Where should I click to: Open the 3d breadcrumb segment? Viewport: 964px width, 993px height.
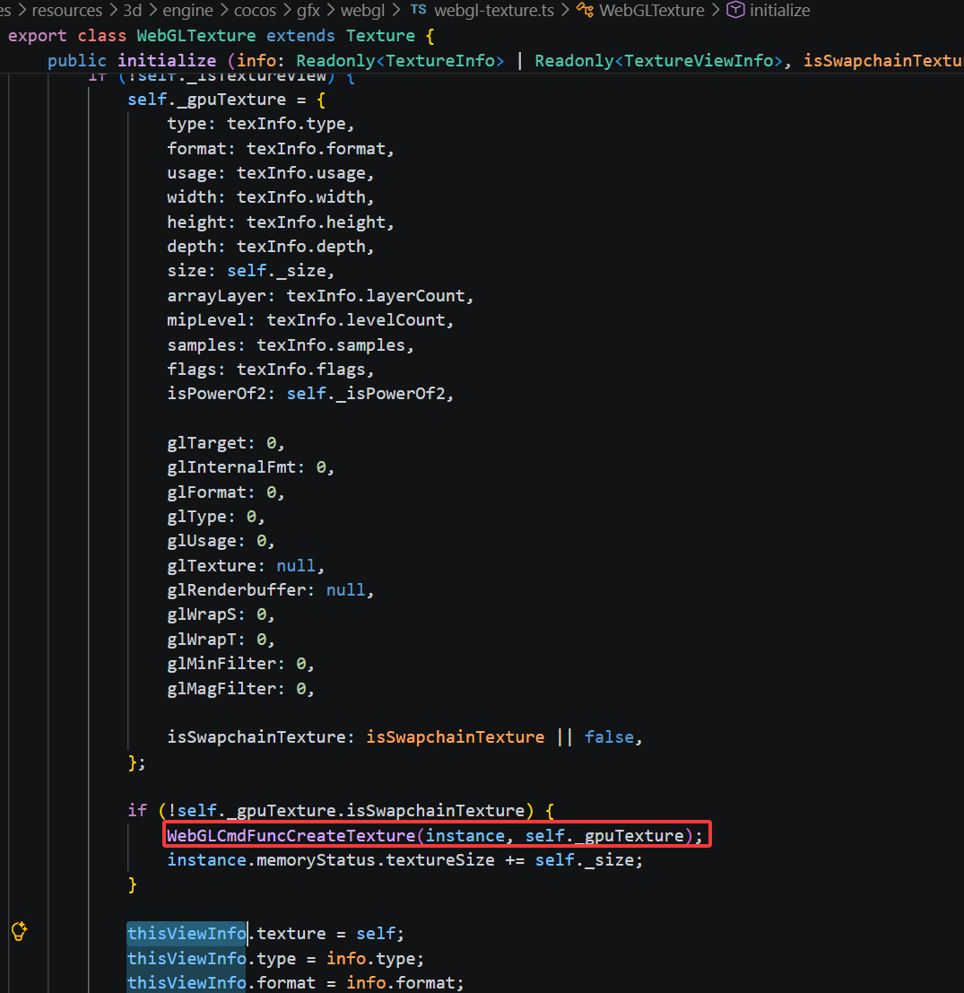133,11
